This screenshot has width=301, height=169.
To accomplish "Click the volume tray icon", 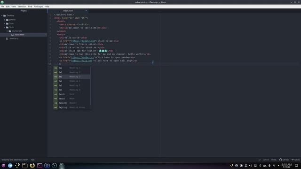I will point(250,166).
